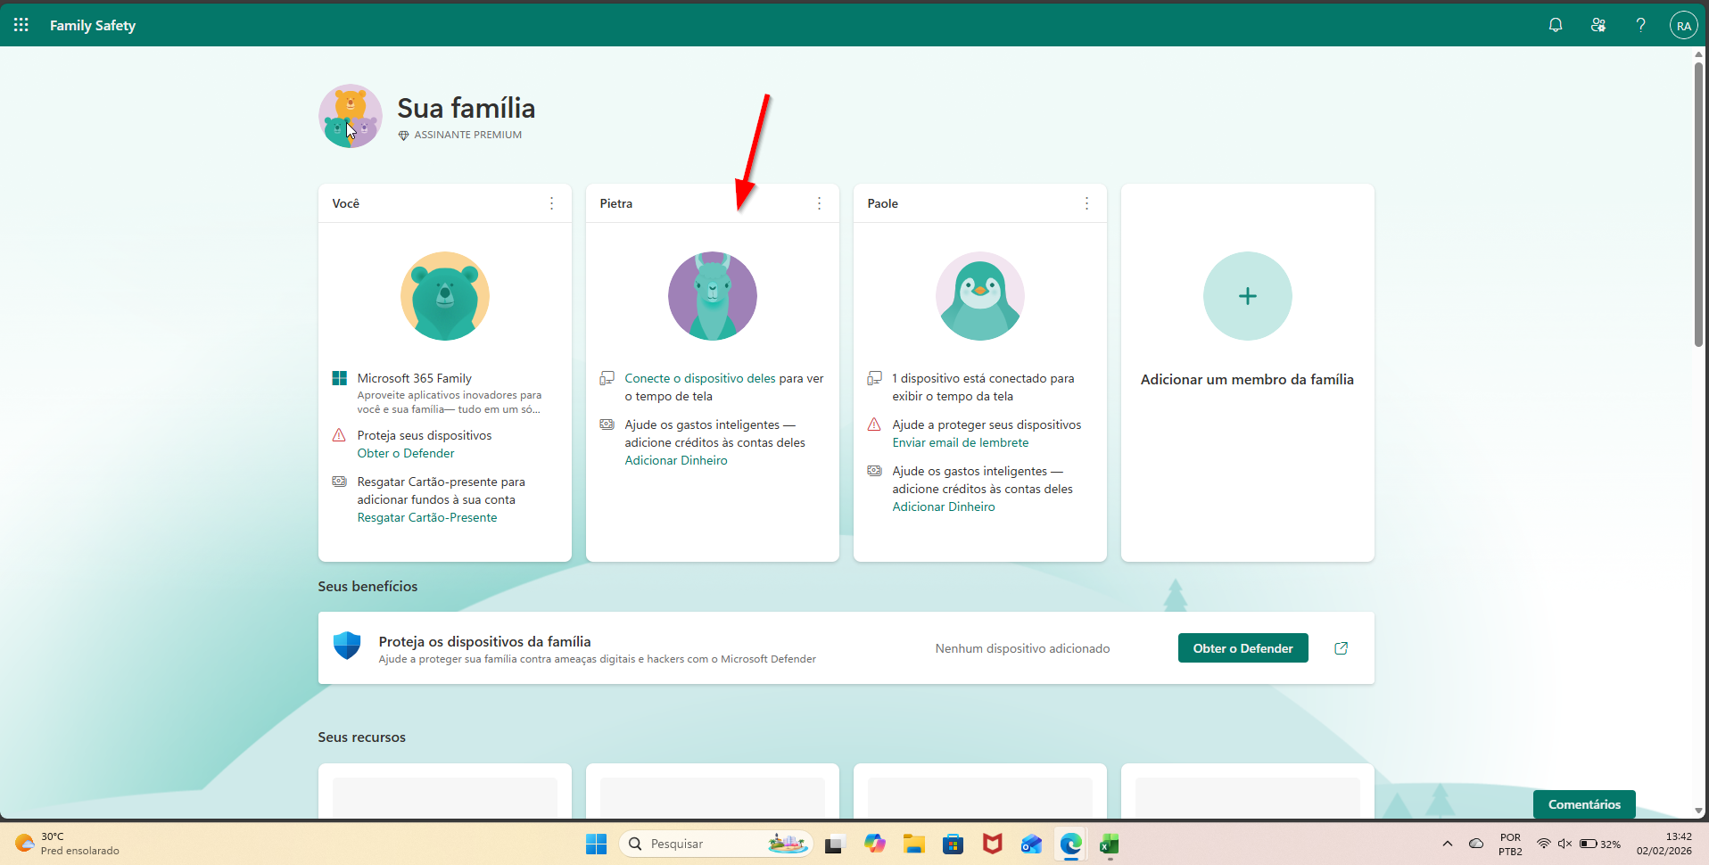
Task: Open McAfee from the taskbar
Action: (x=993, y=844)
